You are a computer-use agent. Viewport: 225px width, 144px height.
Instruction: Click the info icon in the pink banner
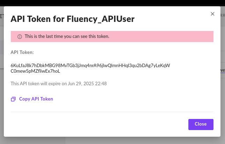pos(20,37)
